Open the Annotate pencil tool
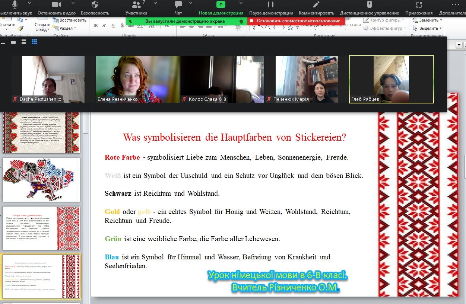 (316, 5)
